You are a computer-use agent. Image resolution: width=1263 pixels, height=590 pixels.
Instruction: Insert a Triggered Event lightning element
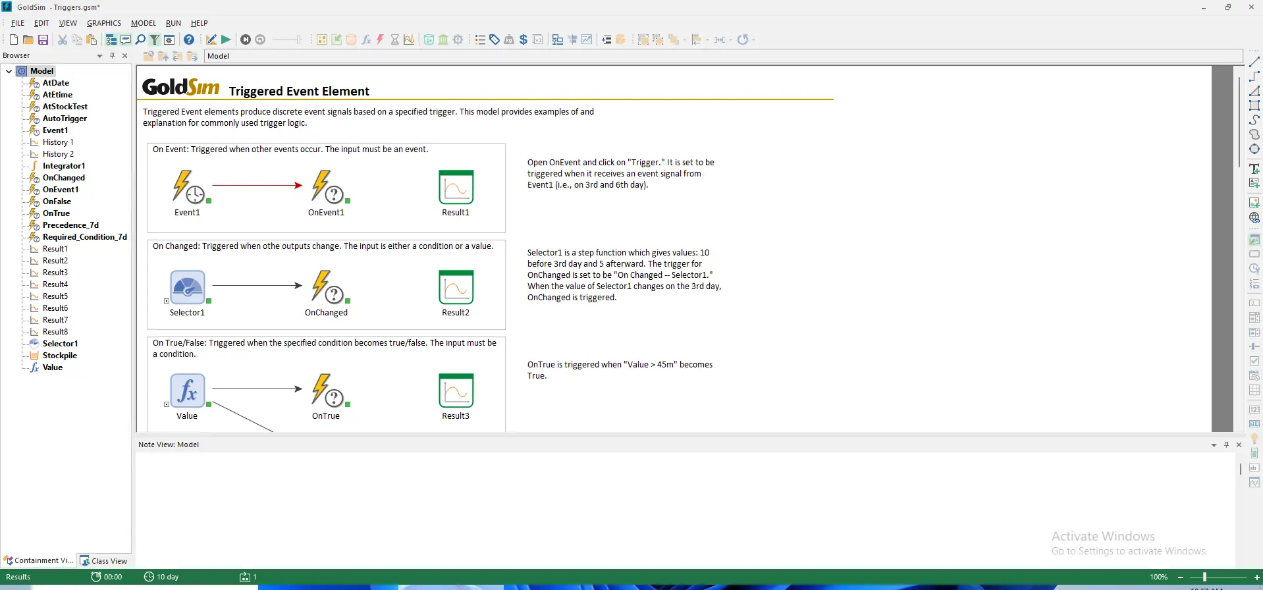click(x=381, y=40)
